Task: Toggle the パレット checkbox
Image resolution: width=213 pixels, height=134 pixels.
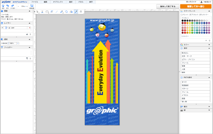Action: tap(182, 15)
